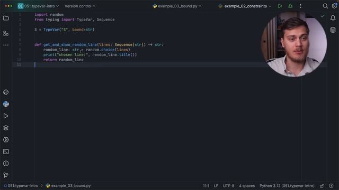Open IDE settings gear icon
Viewport: 339px width, 190px height.
point(334,6)
